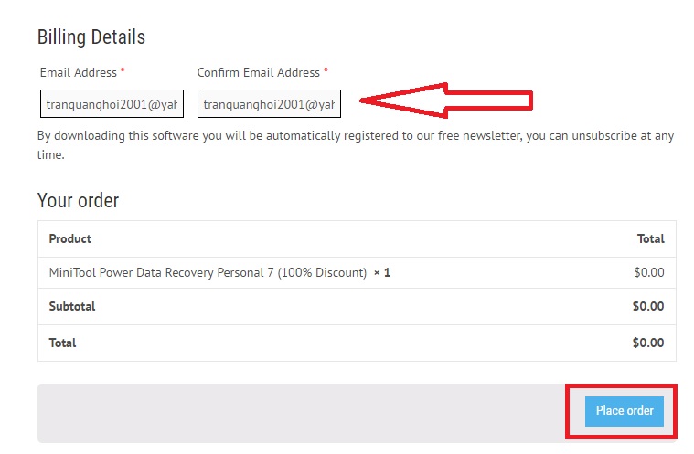Click the Subtotal $0.00 amount
The width and height of the screenshot is (694, 454).
click(x=648, y=306)
